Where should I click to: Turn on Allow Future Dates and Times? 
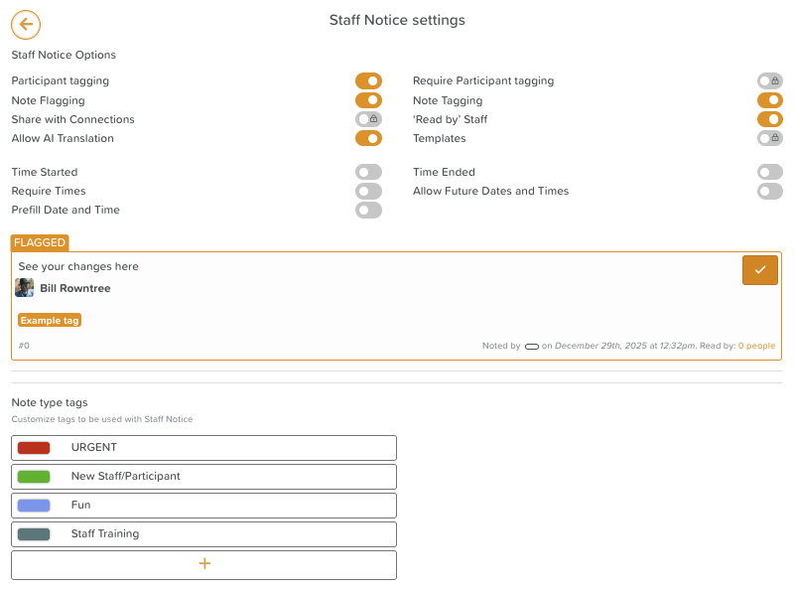click(769, 191)
